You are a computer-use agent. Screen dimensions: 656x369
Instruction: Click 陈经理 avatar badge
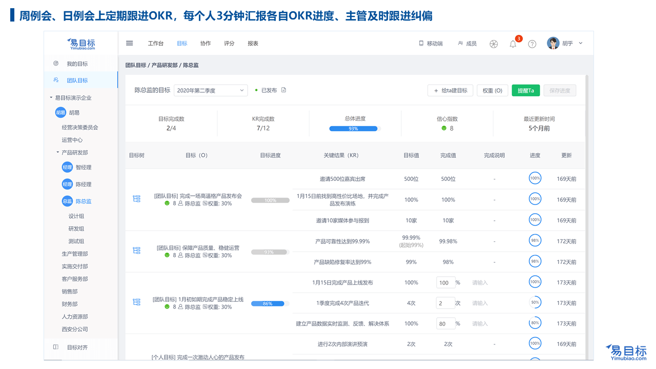pyautogui.click(x=67, y=184)
